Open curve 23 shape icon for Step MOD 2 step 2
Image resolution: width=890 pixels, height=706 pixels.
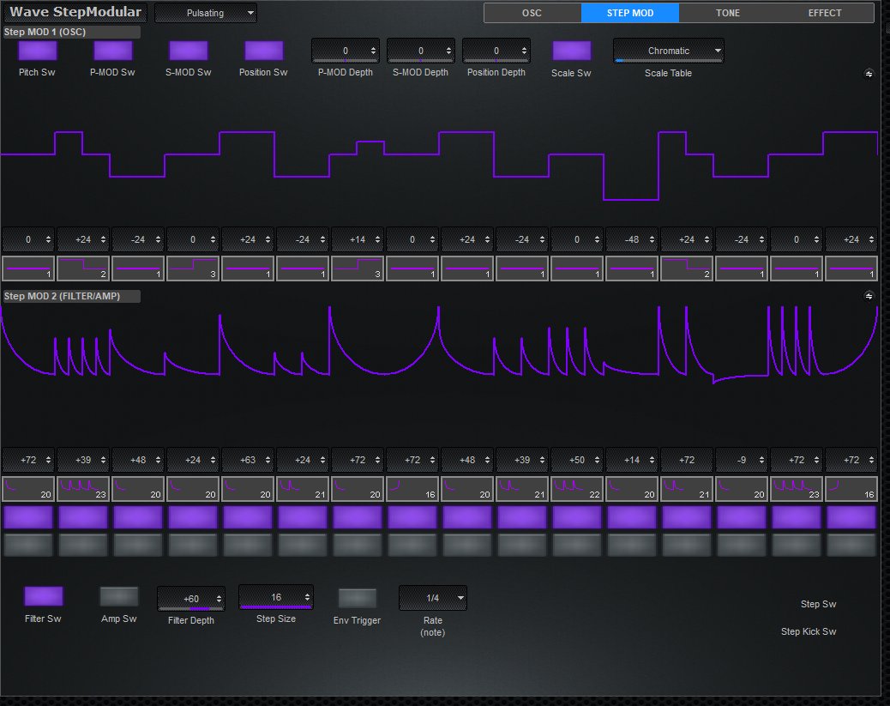pos(83,489)
